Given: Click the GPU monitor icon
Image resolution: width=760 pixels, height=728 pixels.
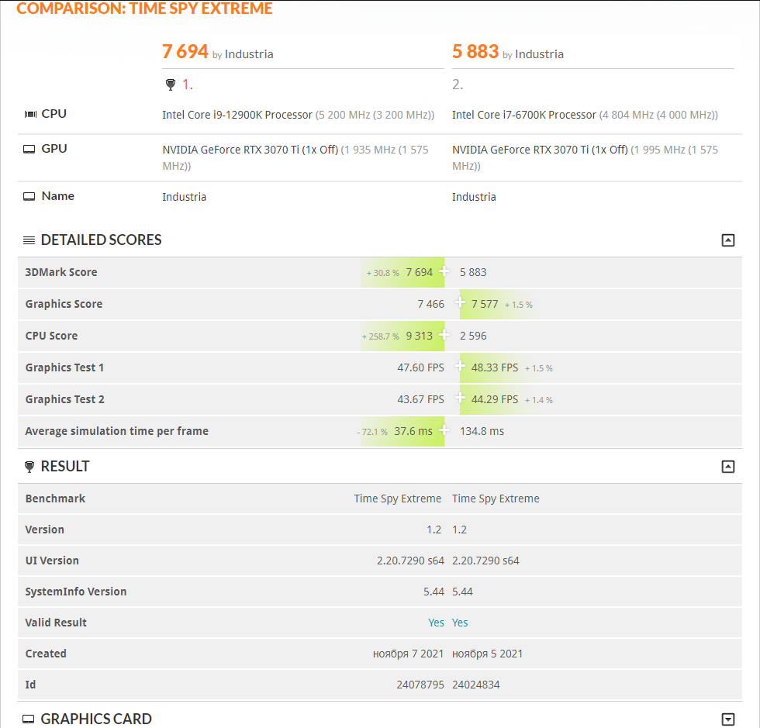Looking at the screenshot, I should click(x=29, y=150).
